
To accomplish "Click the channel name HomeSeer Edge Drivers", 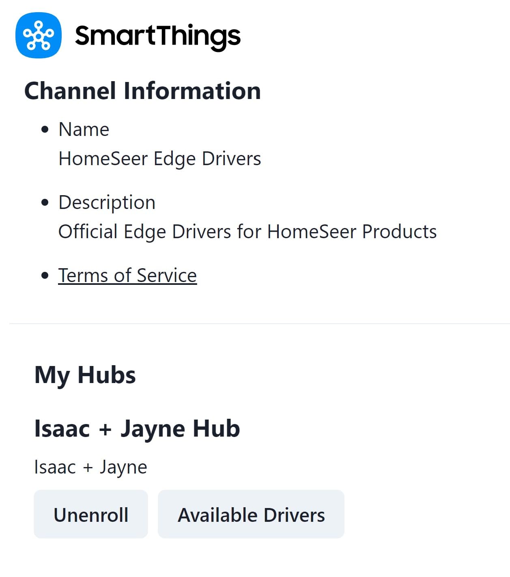I will pyautogui.click(x=160, y=159).
